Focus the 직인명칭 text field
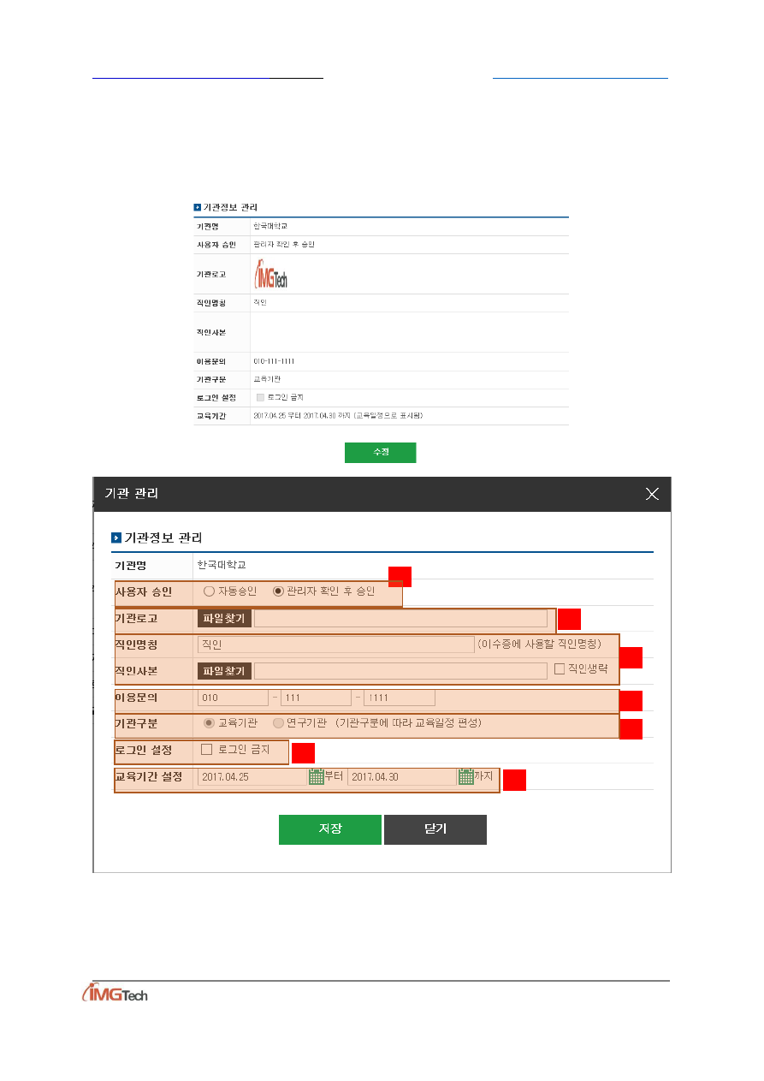 pyautogui.click(x=335, y=644)
